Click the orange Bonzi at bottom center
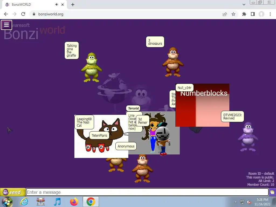The image size is (276, 207). pyautogui.click(x=143, y=168)
